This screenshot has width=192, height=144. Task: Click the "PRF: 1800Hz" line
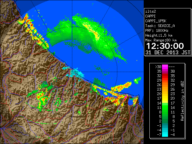157,31
